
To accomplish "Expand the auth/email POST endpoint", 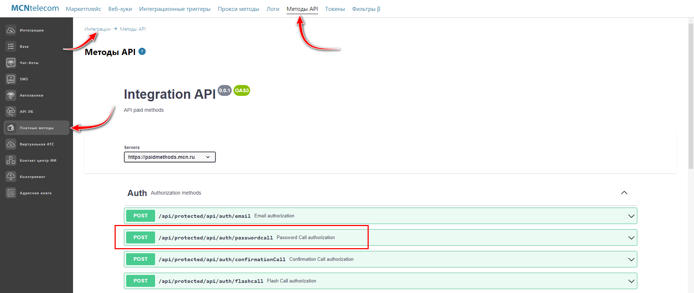I will coord(631,216).
